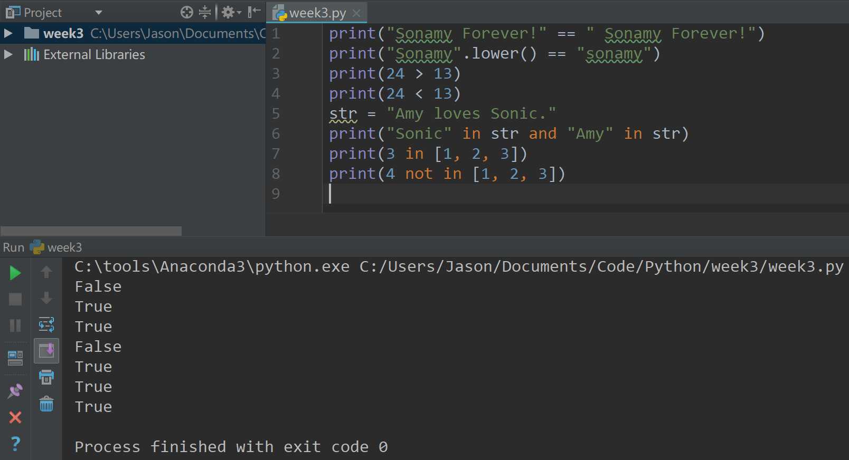Open help with the question mark icon
The height and width of the screenshot is (460, 849).
15,444
